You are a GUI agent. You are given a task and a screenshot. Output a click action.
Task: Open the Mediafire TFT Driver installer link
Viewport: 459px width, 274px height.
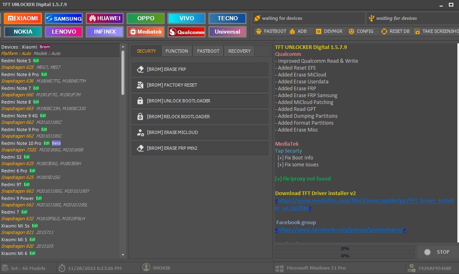pos(365,204)
